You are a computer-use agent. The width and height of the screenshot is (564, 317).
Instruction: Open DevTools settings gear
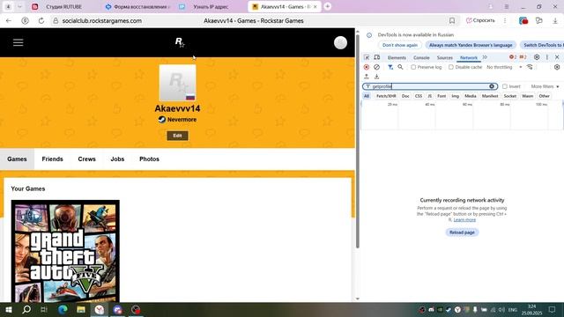[x=537, y=57]
